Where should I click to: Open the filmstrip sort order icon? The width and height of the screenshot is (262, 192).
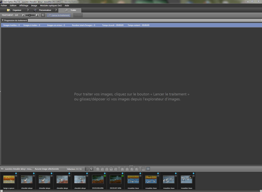86,169
